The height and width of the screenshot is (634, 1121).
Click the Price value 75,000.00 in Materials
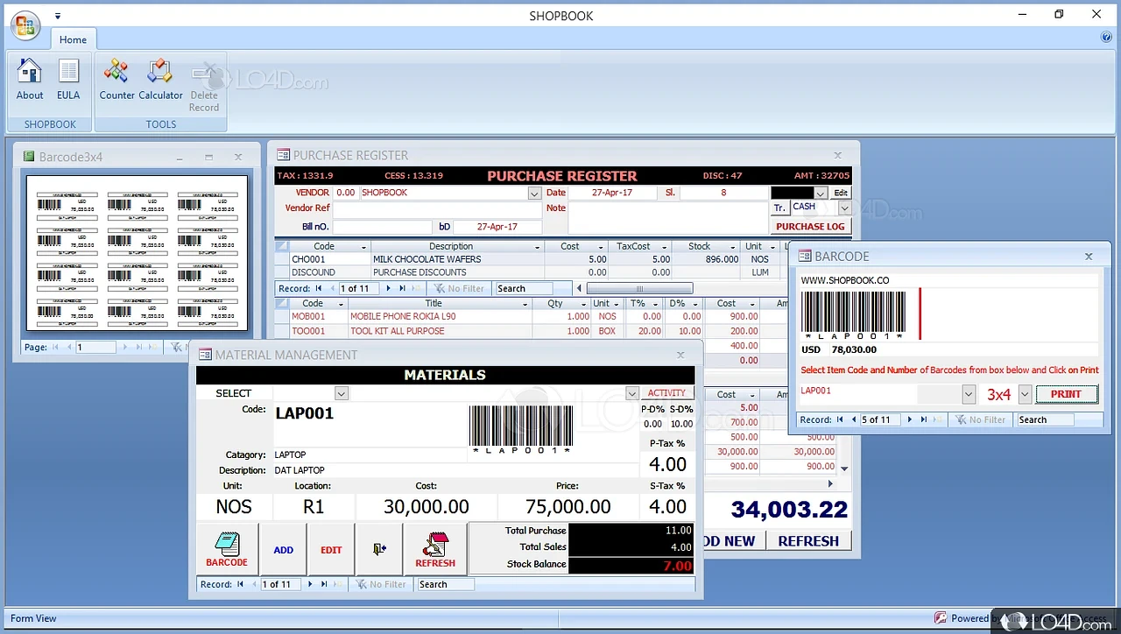click(568, 506)
